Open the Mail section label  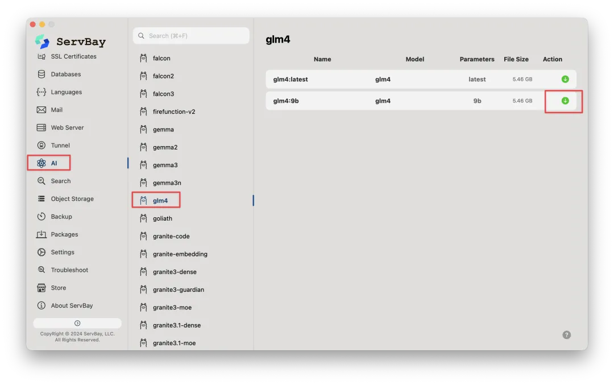click(57, 110)
